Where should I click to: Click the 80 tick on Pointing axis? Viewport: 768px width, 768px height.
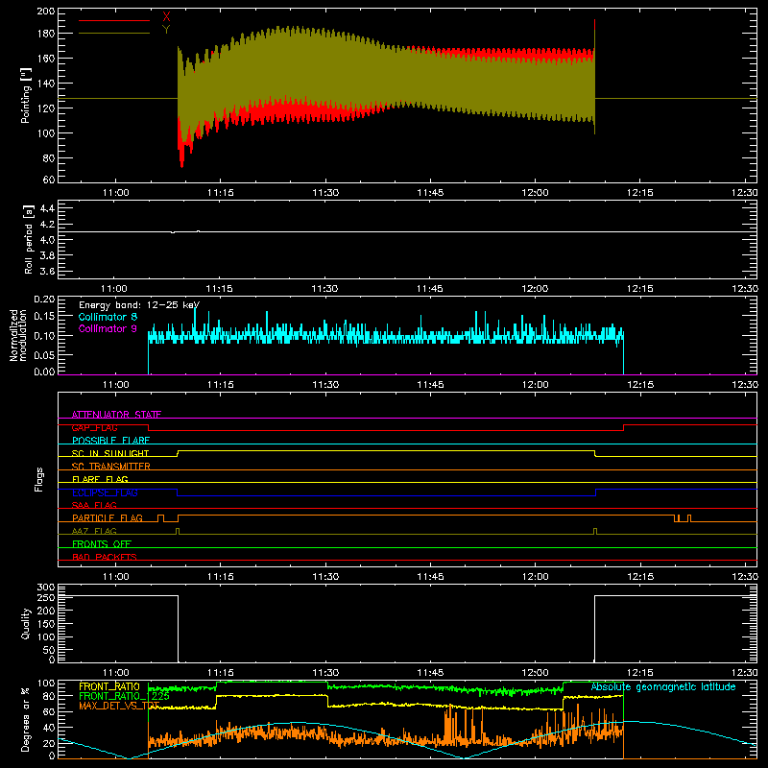pyautogui.click(x=49, y=158)
